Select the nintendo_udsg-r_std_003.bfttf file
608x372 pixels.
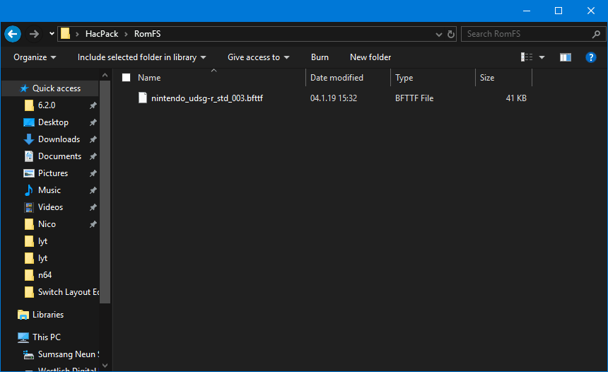[x=207, y=98]
